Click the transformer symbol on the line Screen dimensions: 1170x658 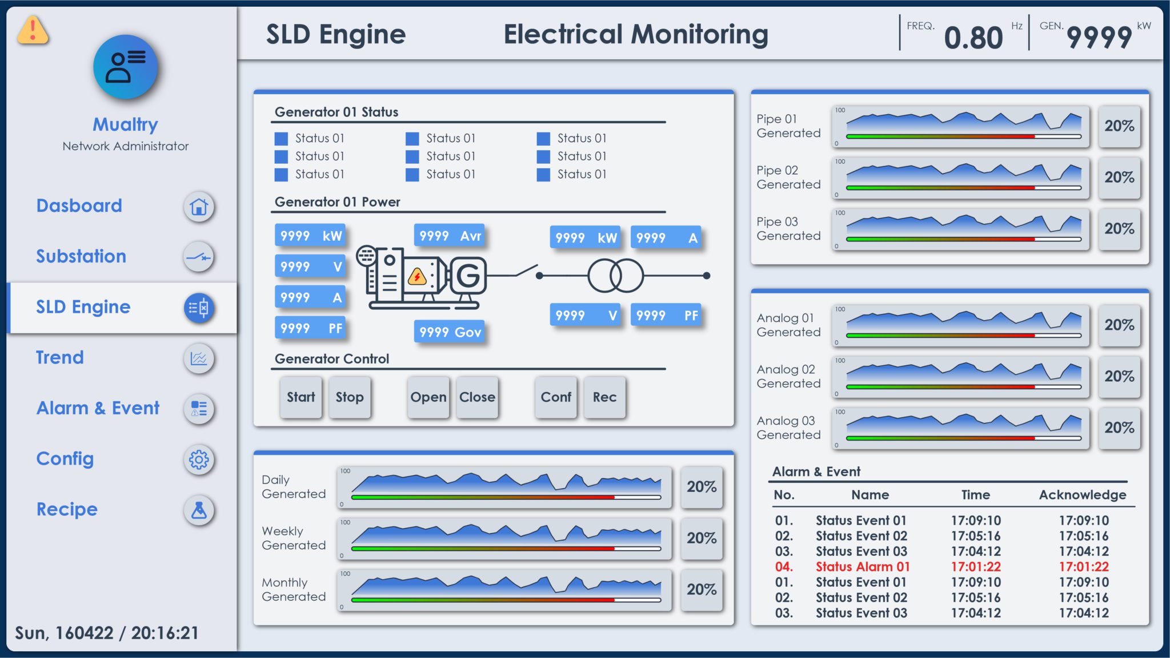click(x=616, y=276)
